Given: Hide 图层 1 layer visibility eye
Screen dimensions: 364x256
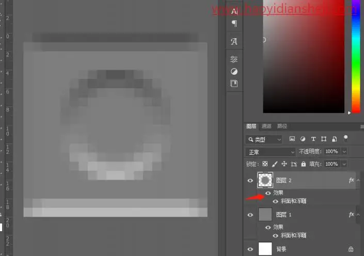Looking at the screenshot, I should [x=250, y=215].
